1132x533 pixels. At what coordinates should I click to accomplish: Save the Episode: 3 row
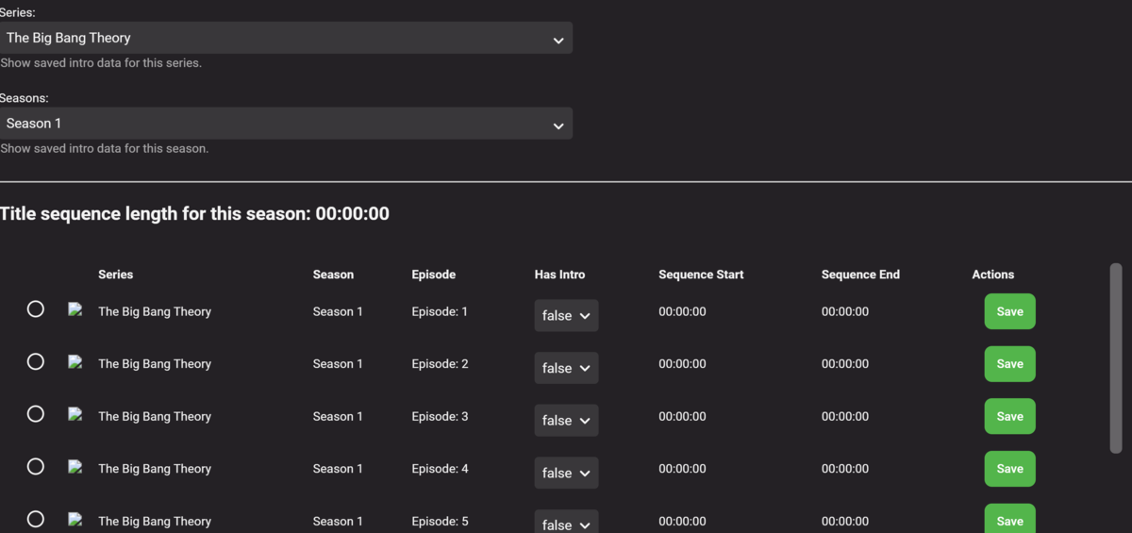click(x=1009, y=416)
